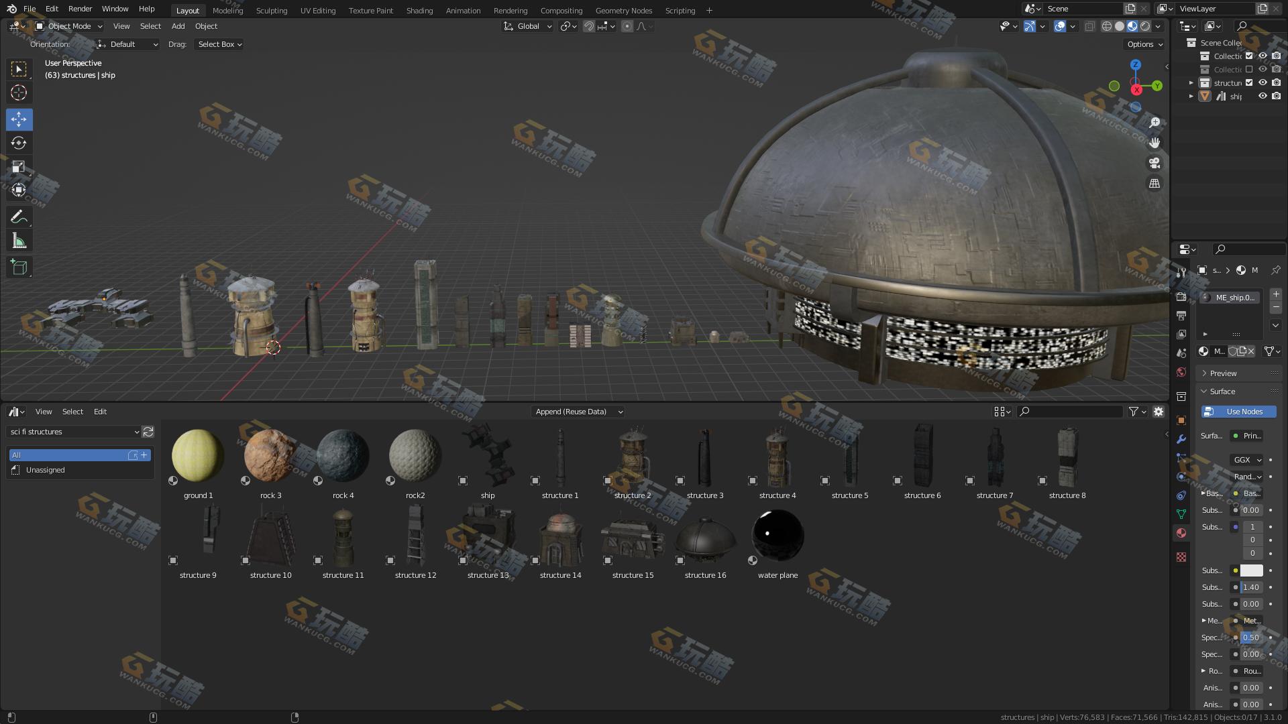Collapse the Surface panel
Image resolution: width=1288 pixels, height=724 pixels.
tap(1222, 391)
